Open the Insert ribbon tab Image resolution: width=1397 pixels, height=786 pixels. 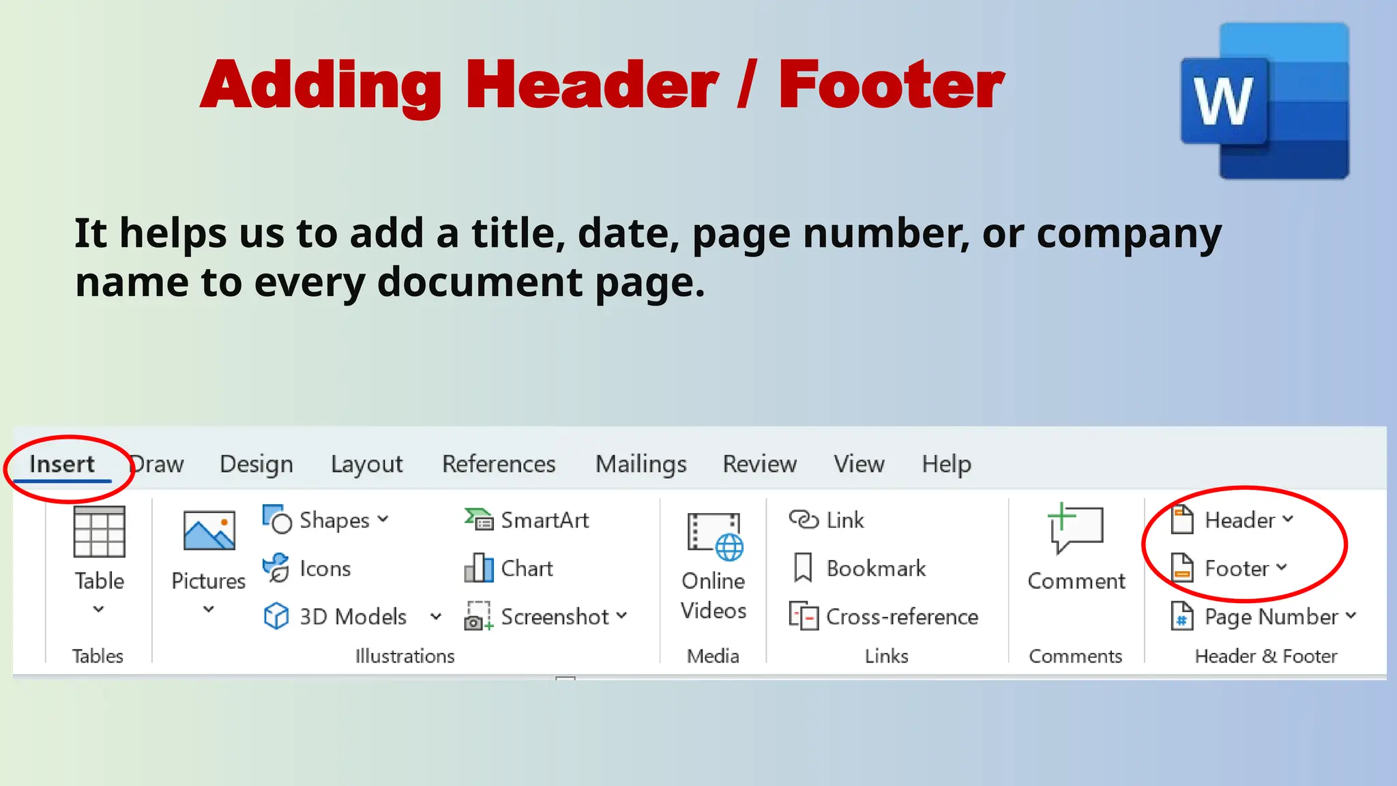[x=62, y=464]
